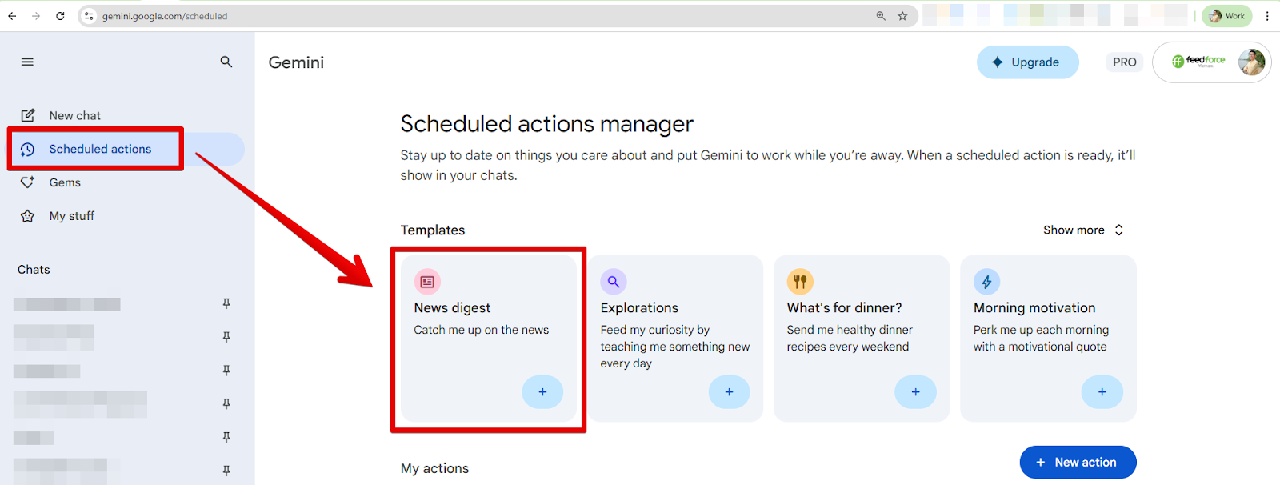Click the What's for dinner utensils icon
Screen dimensions: 1280x485
(x=800, y=282)
